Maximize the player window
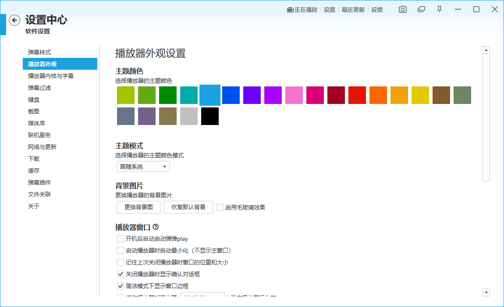Image resolution: width=504 pixels, height=307 pixels. 476,9
